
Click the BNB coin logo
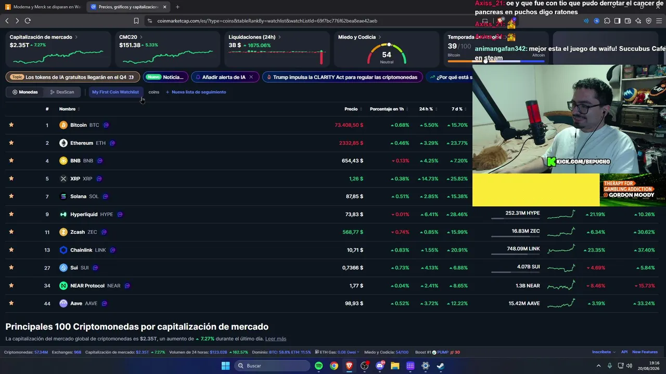click(63, 161)
